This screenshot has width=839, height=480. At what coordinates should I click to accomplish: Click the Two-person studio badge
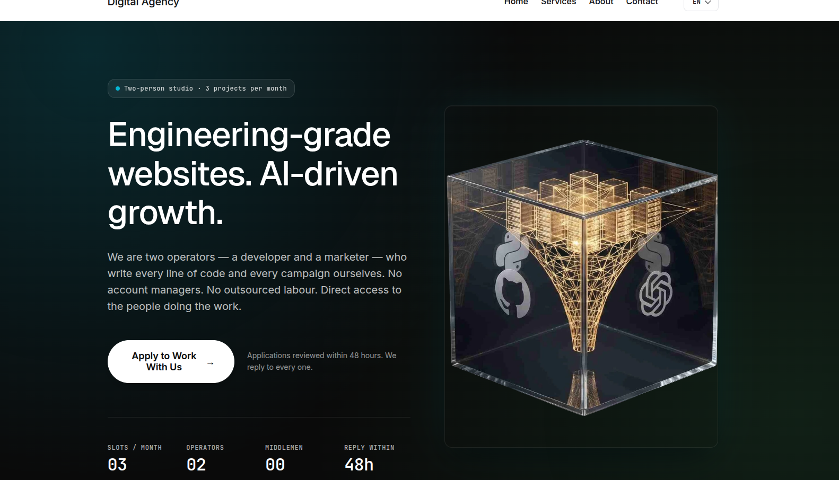point(201,88)
